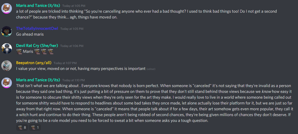This screenshot has height=134, width=298.
Task: Click the Today at 1:07 PM timestamp
Action: pyautogui.click(x=65, y=63)
